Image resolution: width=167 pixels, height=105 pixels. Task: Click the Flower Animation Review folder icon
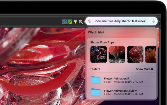95,92
